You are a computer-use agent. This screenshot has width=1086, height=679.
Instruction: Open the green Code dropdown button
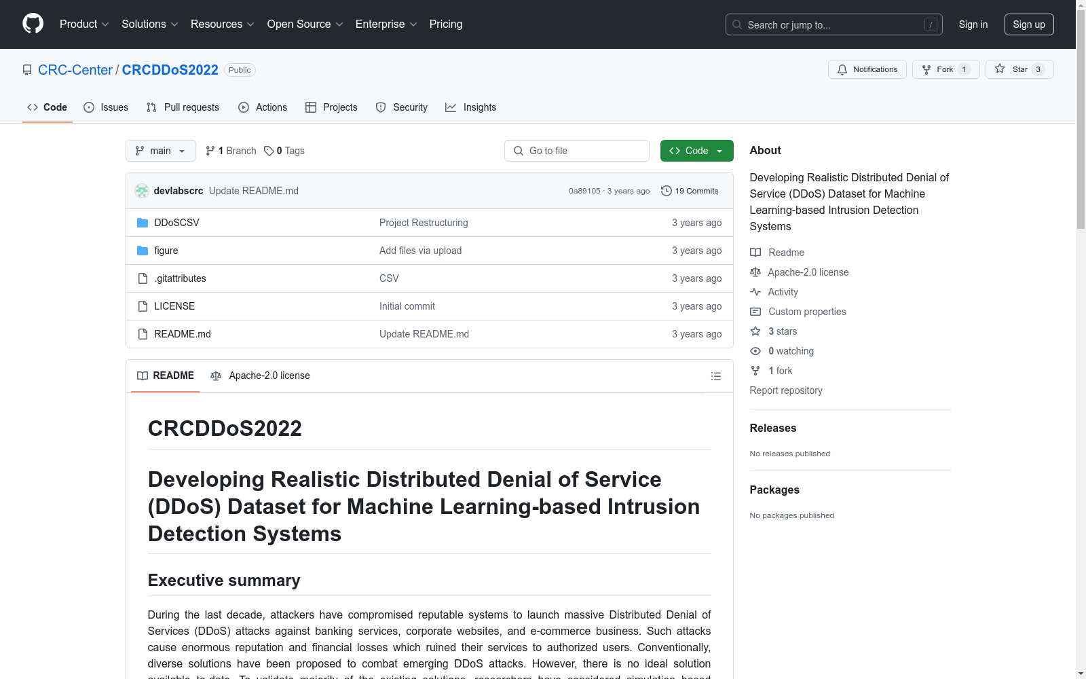click(x=696, y=151)
